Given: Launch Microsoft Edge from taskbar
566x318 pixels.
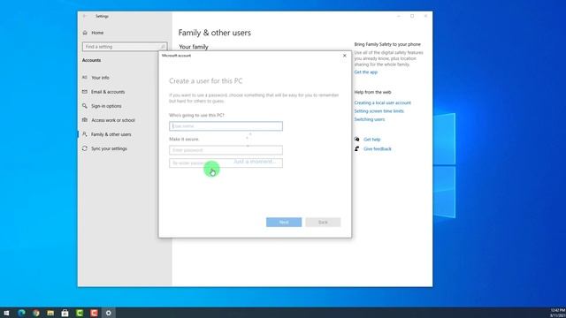Looking at the screenshot, I should click(21, 313).
